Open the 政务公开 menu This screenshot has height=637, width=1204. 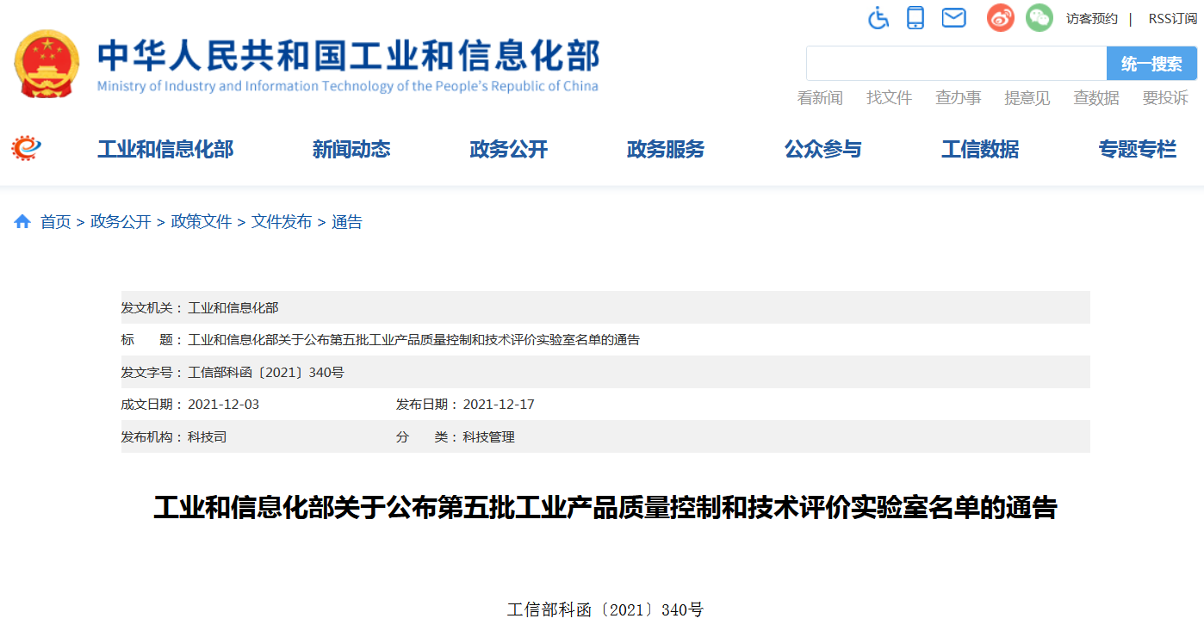(x=508, y=150)
